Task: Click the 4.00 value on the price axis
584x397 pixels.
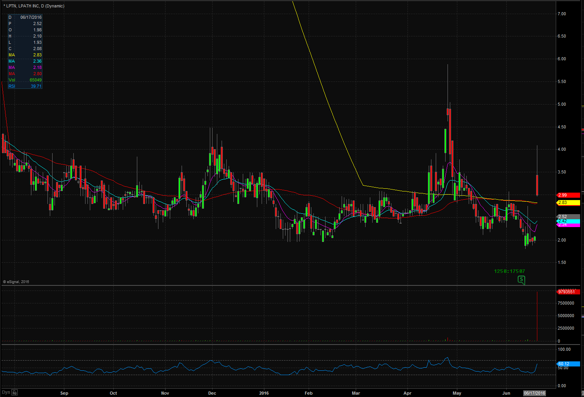Action: tap(562, 149)
